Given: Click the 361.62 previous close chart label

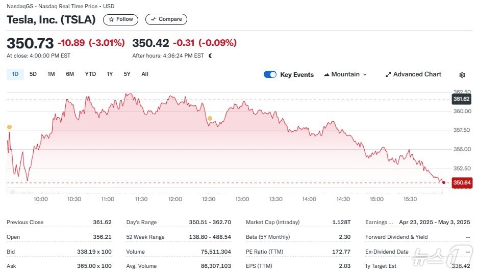Looking at the screenshot, I should [461, 99].
